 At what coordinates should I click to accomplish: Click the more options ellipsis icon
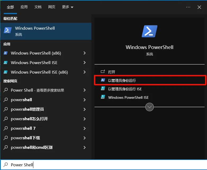[x=188, y=7]
